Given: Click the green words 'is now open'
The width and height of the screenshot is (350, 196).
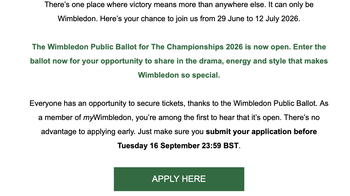Looking at the screenshot, I should [x=265, y=47].
